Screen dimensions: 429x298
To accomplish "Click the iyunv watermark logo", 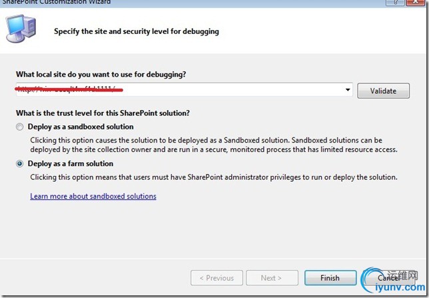I will pos(393,283).
